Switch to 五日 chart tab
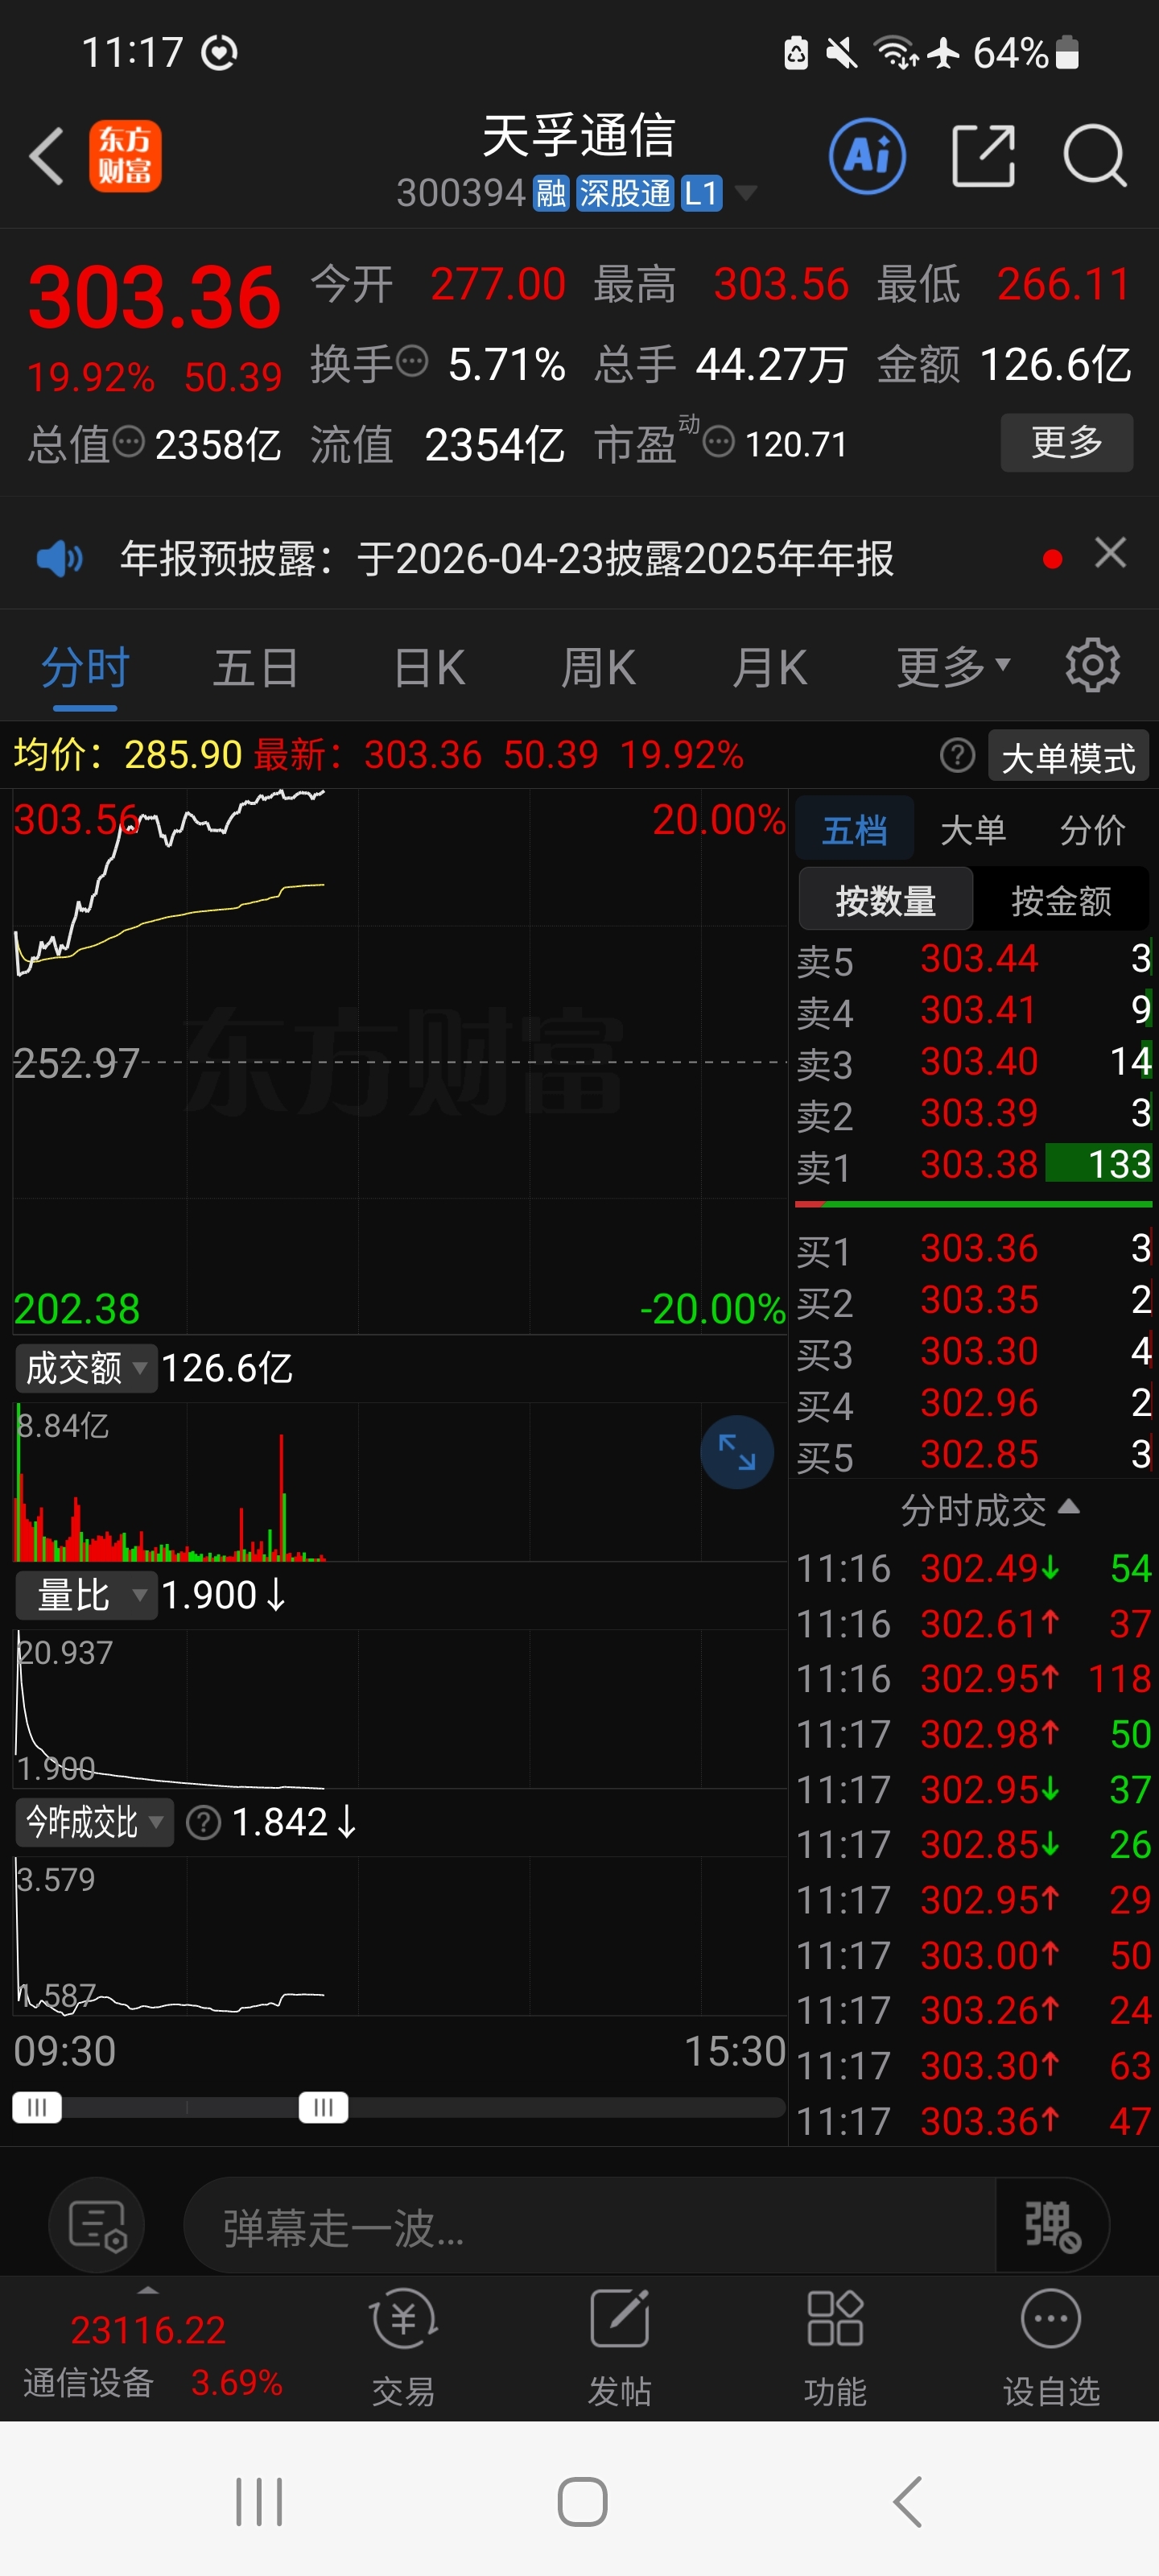The width and height of the screenshot is (1159, 2576). [x=256, y=667]
